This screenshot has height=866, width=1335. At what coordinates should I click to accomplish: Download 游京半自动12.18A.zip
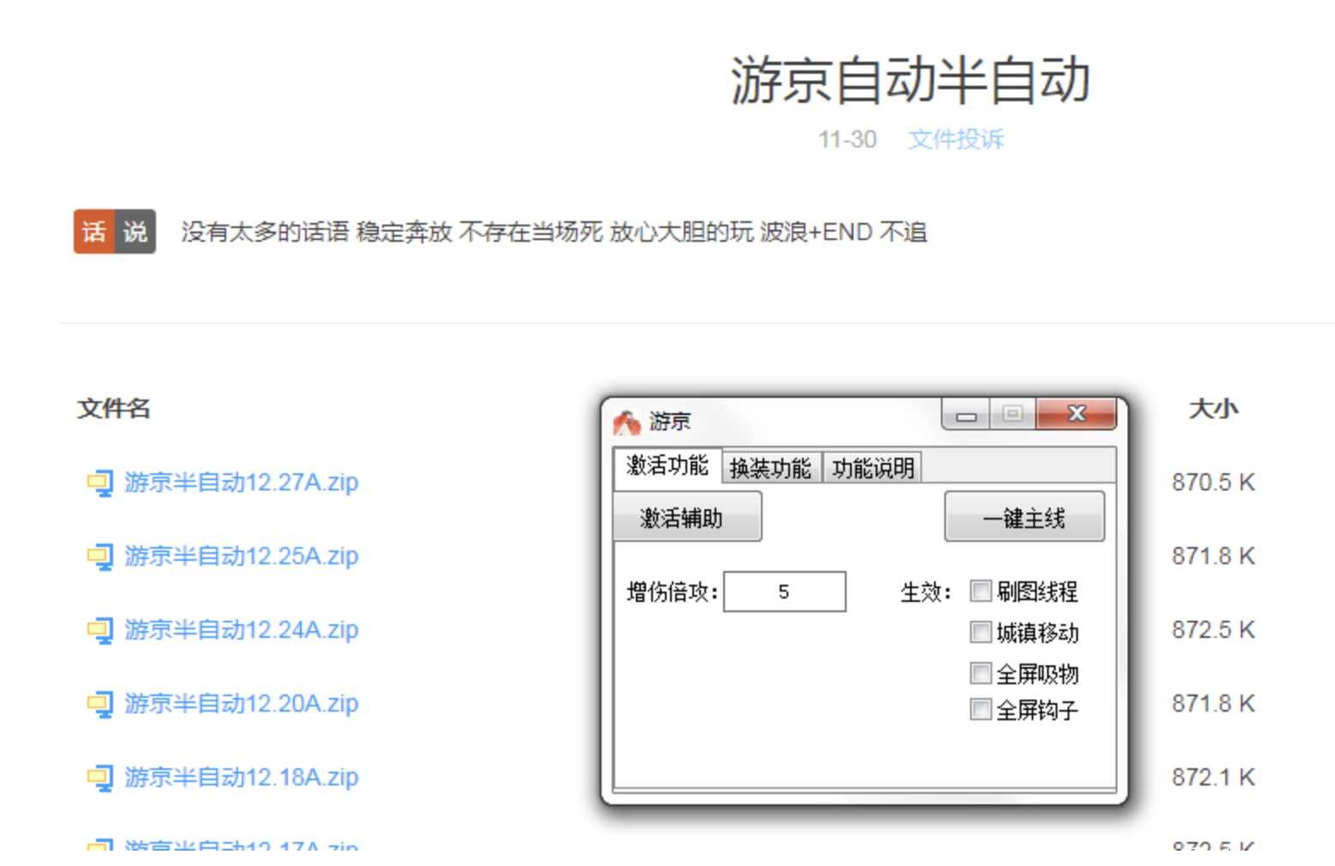click(242, 778)
